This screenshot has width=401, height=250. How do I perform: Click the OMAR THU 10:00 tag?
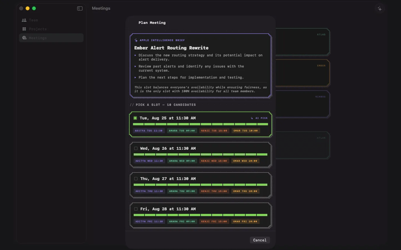click(245, 191)
